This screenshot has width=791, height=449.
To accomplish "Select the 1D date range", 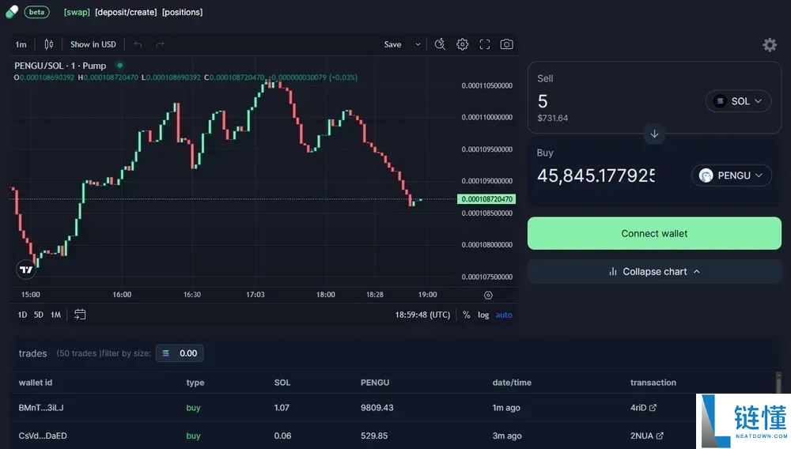I will (22, 315).
